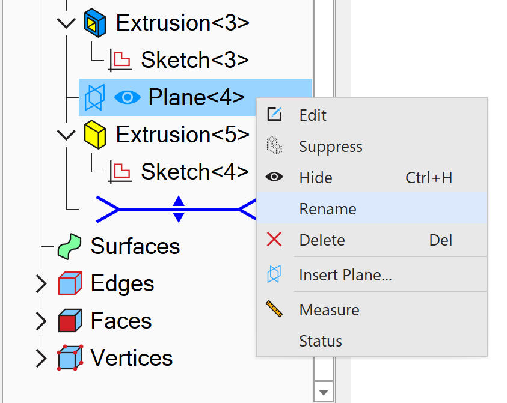Expand the Vertices tree node
507x403 pixels.
41,359
